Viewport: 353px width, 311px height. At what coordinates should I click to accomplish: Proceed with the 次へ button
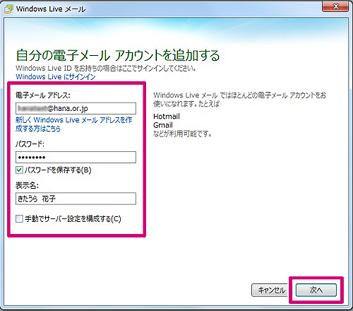point(316,290)
